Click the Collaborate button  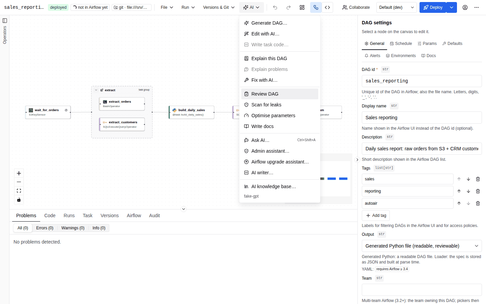tap(356, 7)
